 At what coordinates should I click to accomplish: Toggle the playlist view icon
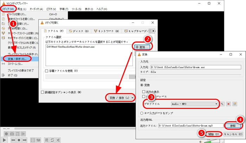pyautogui.click(x=47, y=140)
